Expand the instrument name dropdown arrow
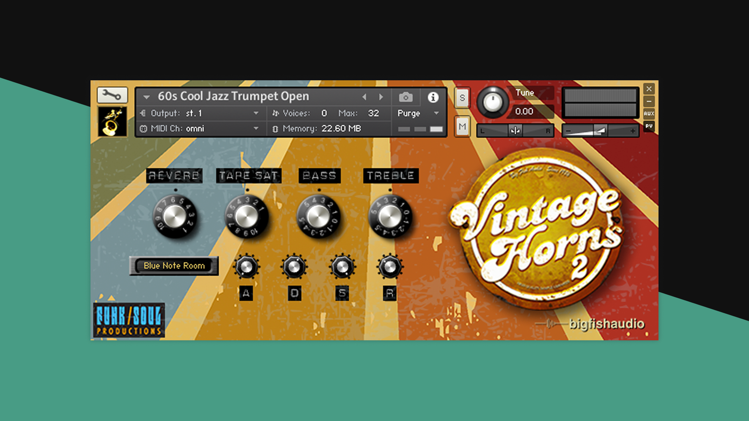 [147, 97]
